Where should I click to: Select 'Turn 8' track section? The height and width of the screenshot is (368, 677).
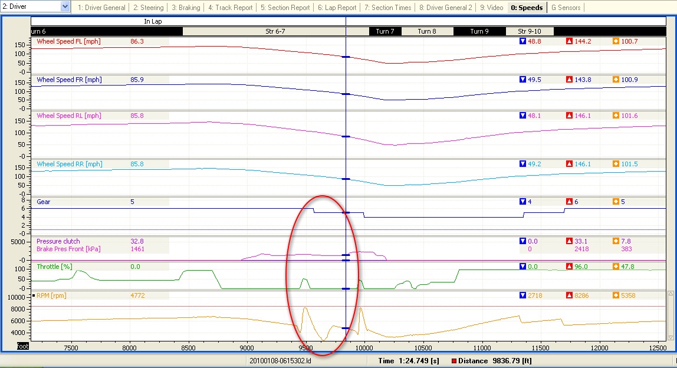pyautogui.click(x=427, y=31)
